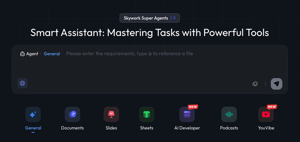The image size is (300, 142).
Task: Switch to the Documents tab label
Action: (x=73, y=128)
